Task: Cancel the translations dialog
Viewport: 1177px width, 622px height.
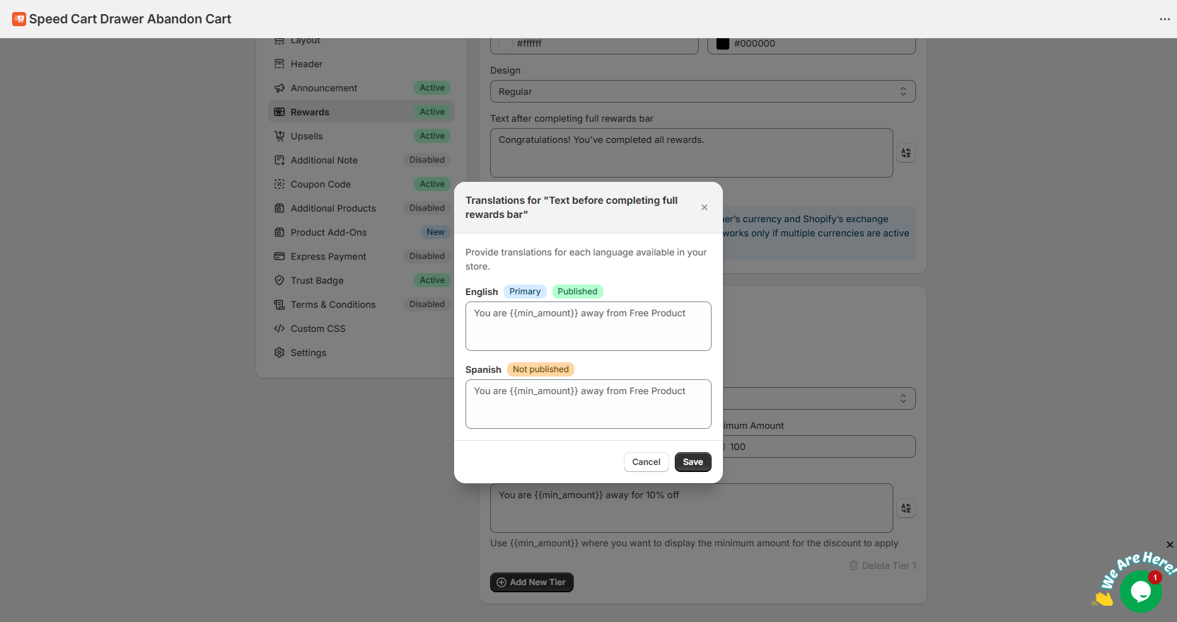Action: click(646, 462)
